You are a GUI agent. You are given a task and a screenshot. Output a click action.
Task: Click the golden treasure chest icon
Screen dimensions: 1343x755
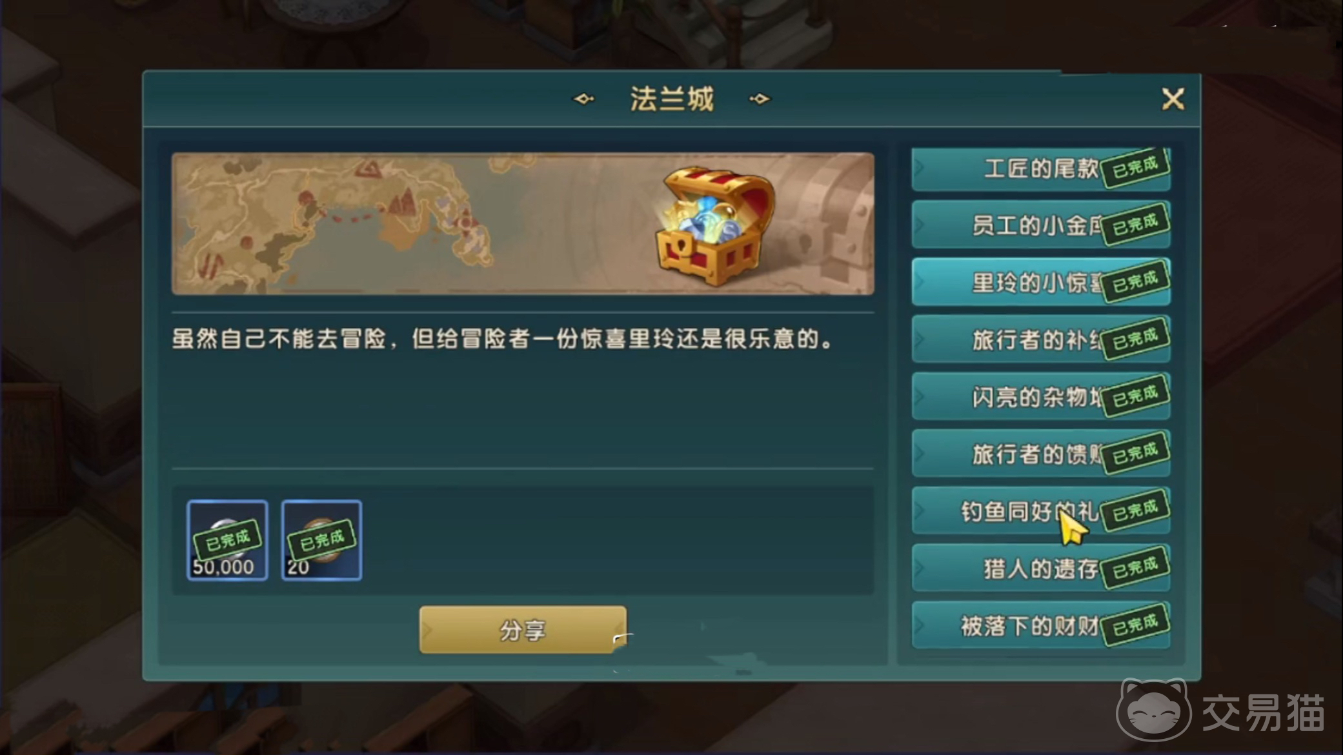pos(715,226)
